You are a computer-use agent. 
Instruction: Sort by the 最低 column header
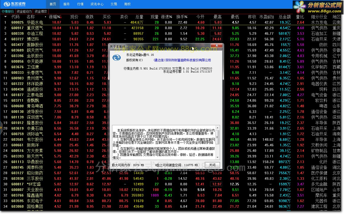coord(235,17)
